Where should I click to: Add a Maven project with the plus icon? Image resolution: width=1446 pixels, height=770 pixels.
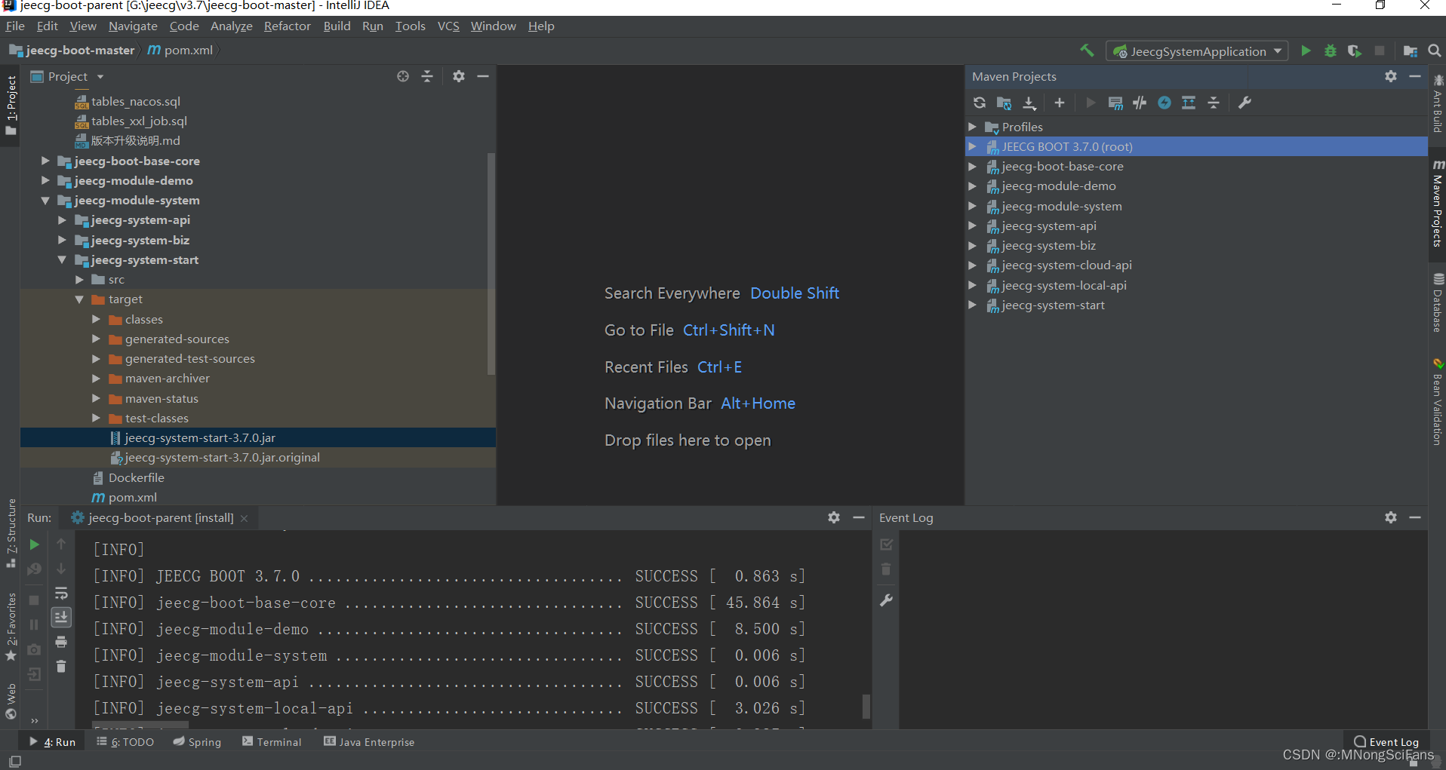(x=1060, y=103)
